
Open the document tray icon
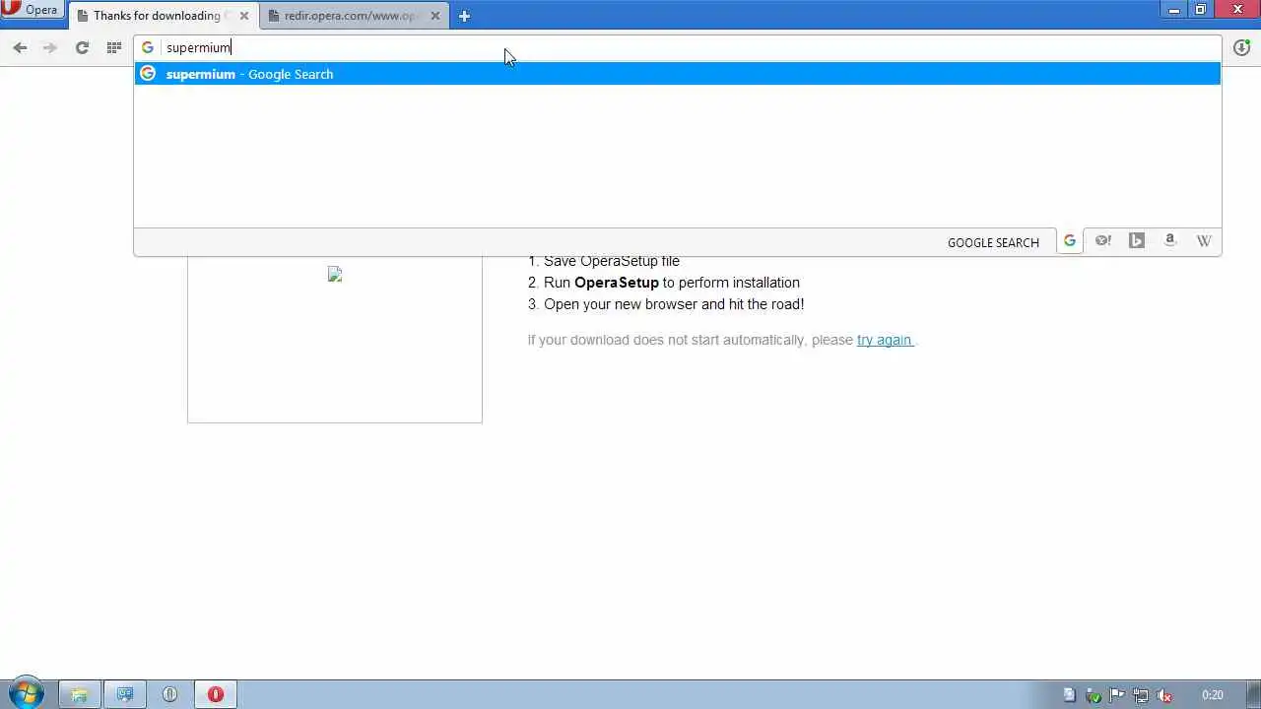point(1070,695)
